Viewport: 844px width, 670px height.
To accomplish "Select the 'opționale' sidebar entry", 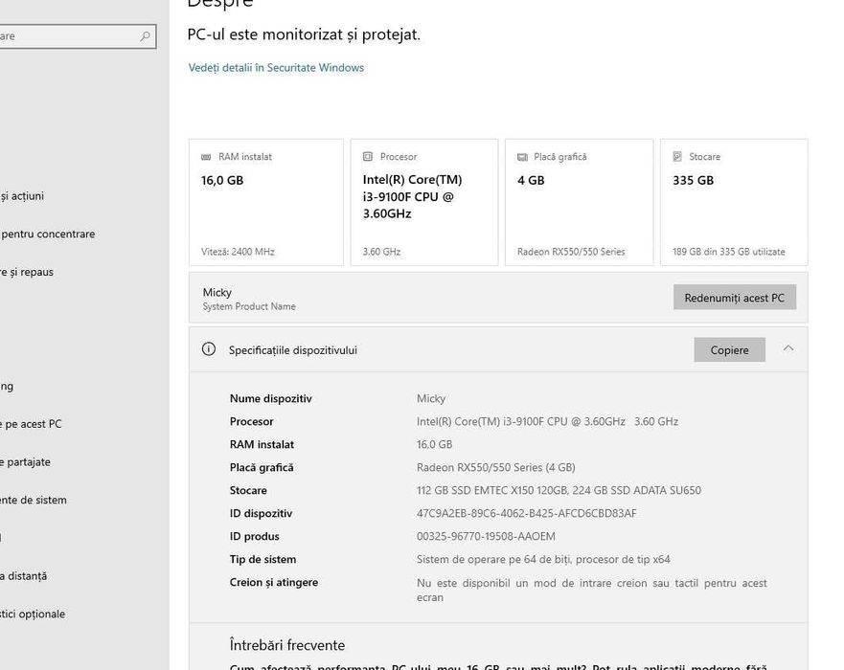I will [x=33, y=614].
